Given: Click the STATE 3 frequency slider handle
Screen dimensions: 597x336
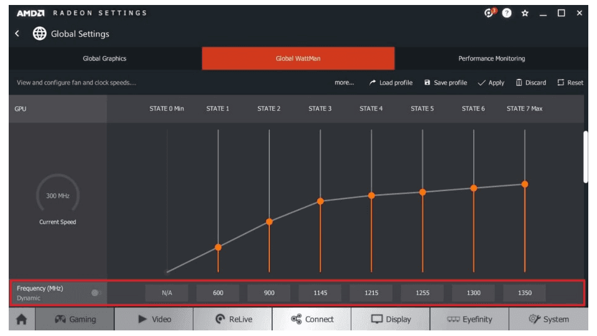Looking at the screenshot, I should [x=320, y=201].
